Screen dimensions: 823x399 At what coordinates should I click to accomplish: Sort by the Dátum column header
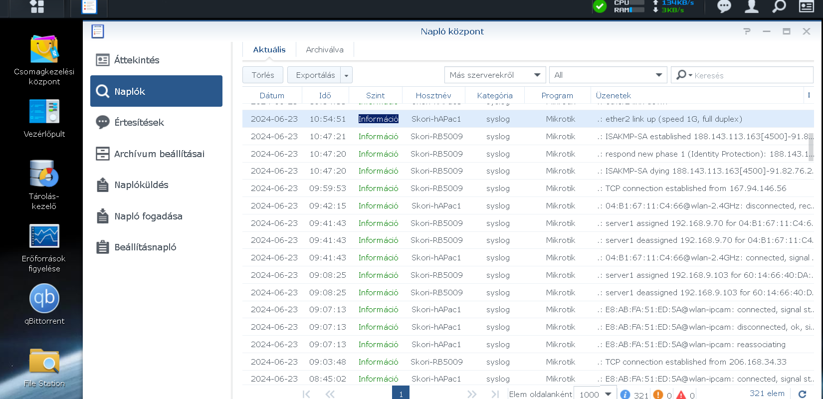pos(272,95)
